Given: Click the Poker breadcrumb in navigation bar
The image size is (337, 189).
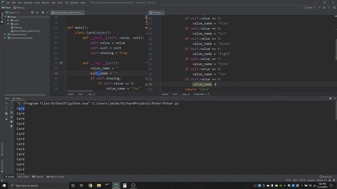Looking at the screenshot, I should click(6, 8).
